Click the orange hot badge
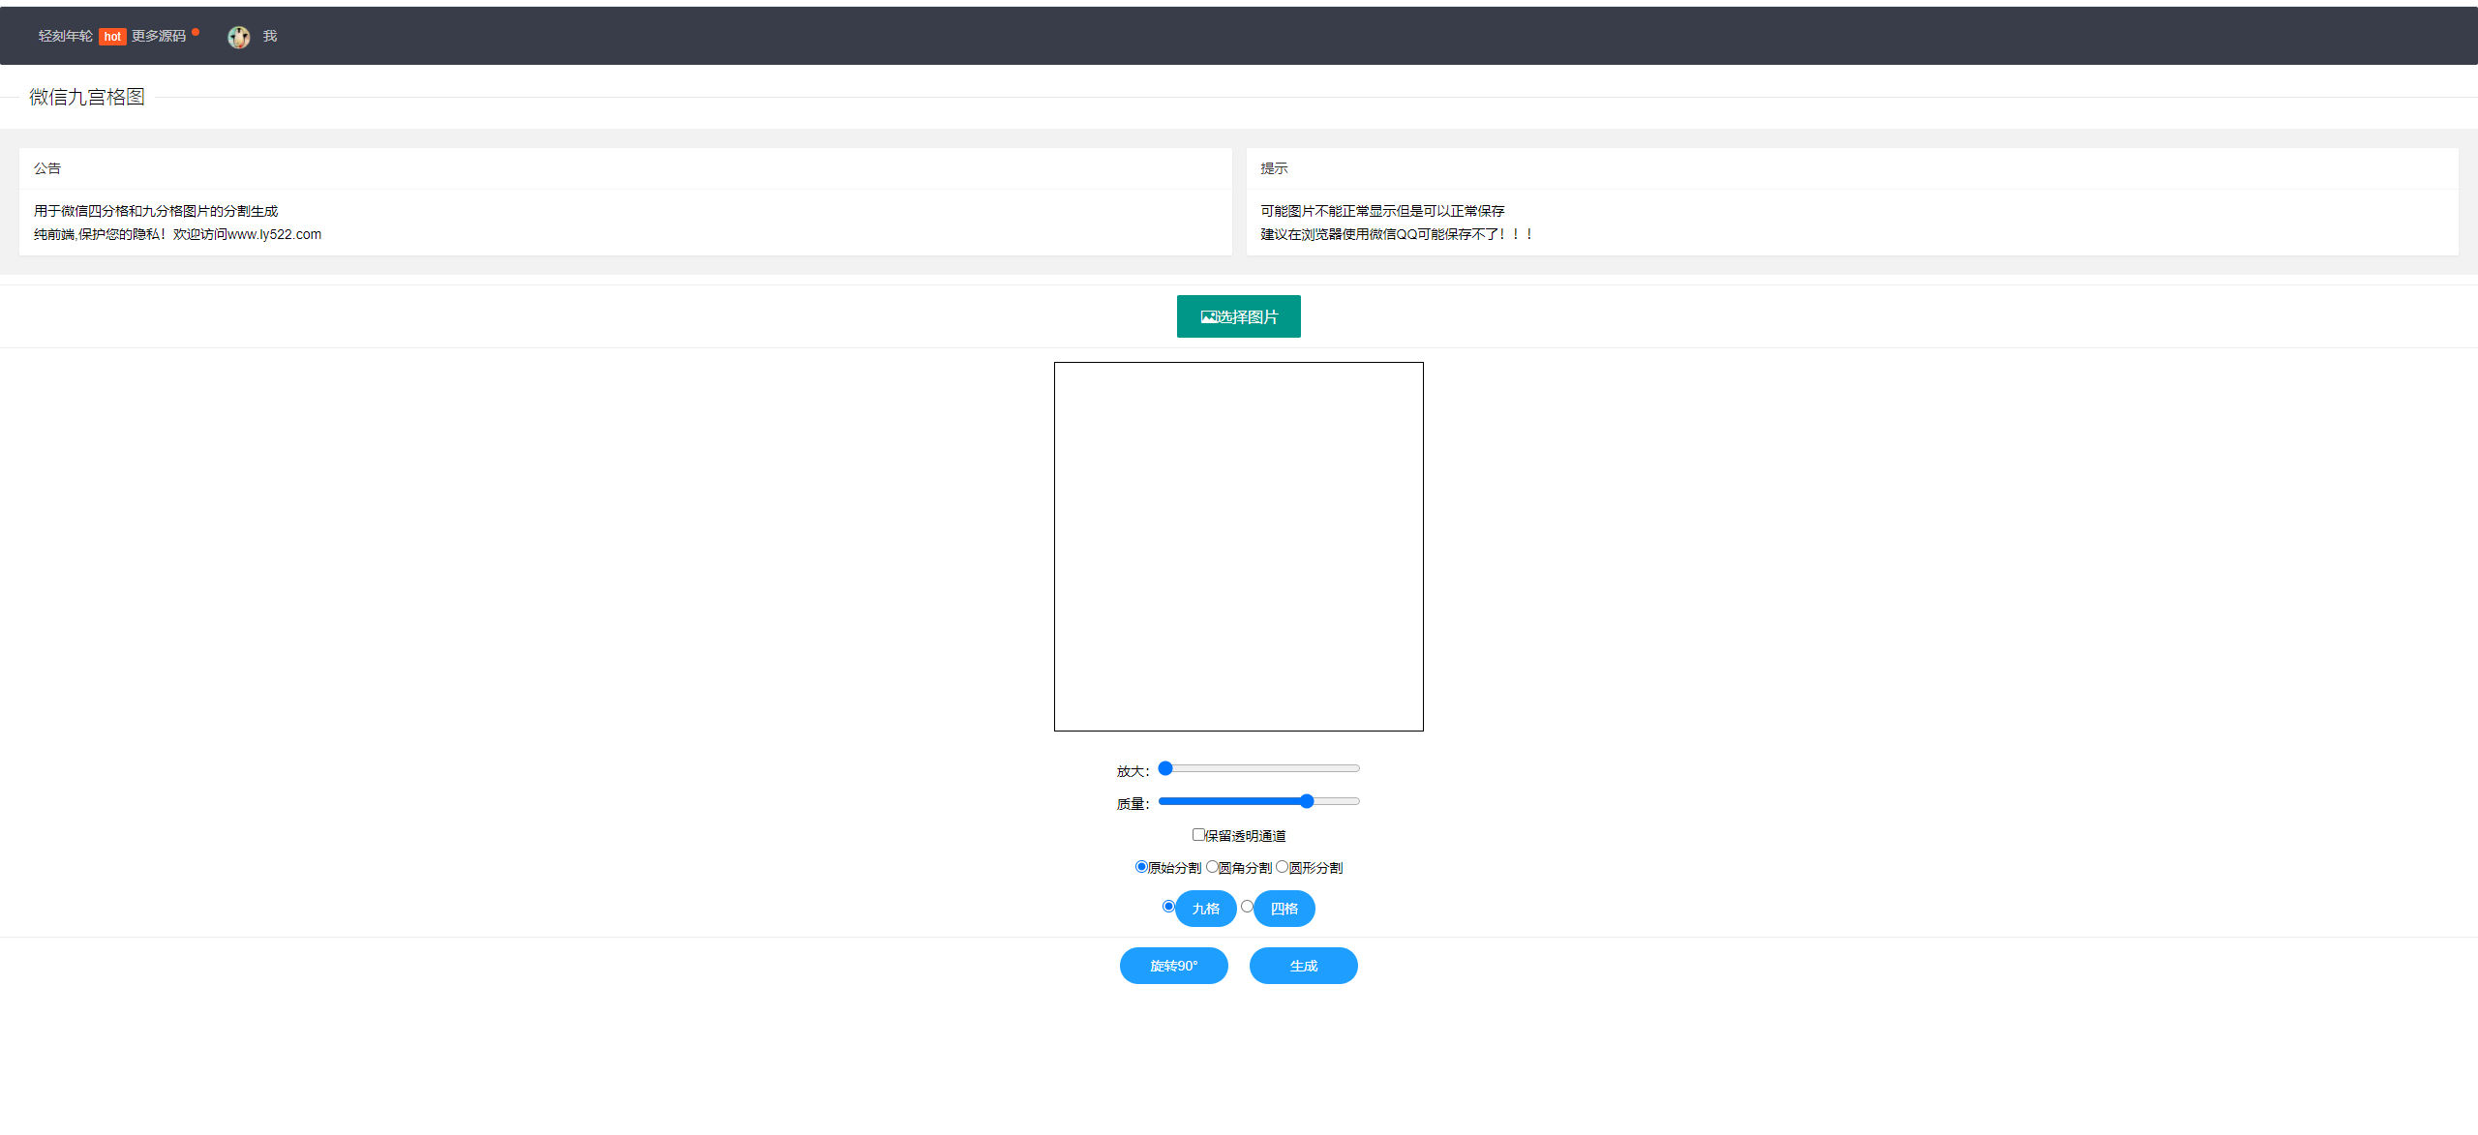 [x=112, y=37]
